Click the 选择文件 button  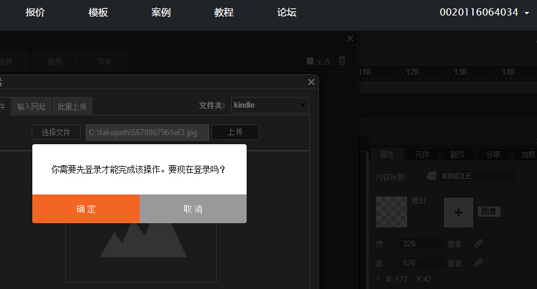click(56, 132)
